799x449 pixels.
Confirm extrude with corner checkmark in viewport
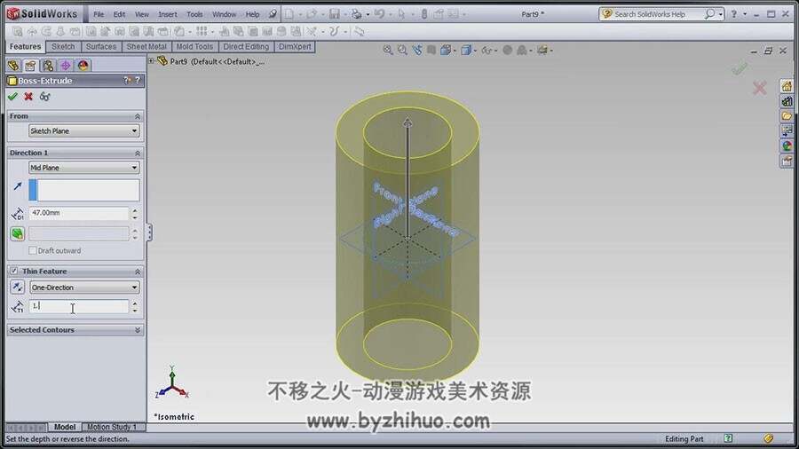pos(740,68)
